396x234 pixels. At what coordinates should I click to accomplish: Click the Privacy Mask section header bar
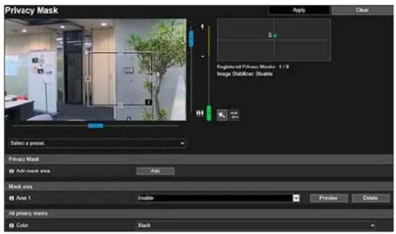click(199, 159)
